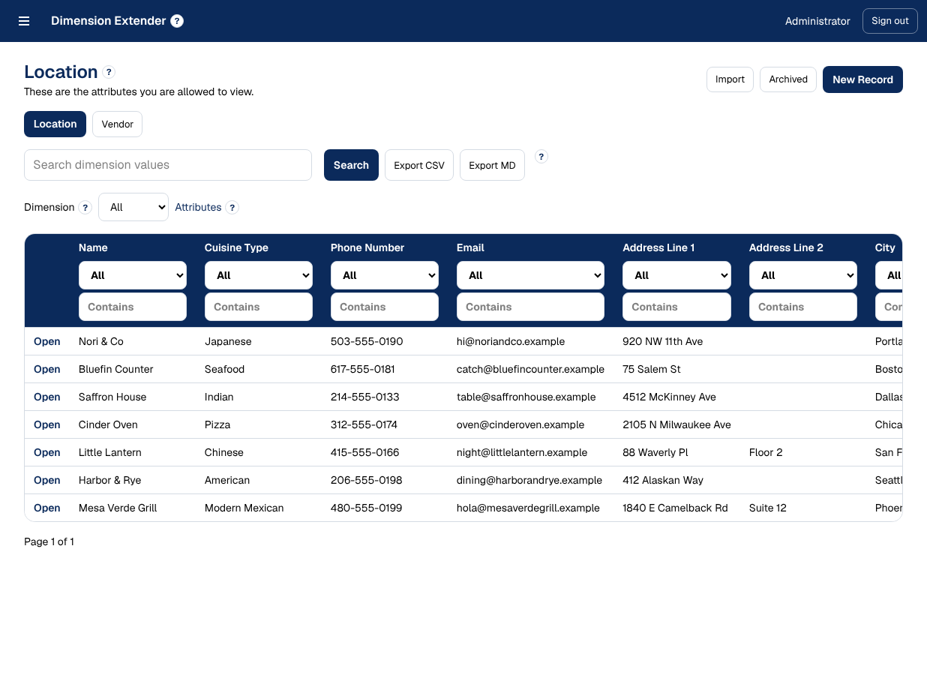Image resolution: width=927 pixels, height=687 pixels.
Task: Switch to the Vendor tab
Action: (x=117, y=124)
